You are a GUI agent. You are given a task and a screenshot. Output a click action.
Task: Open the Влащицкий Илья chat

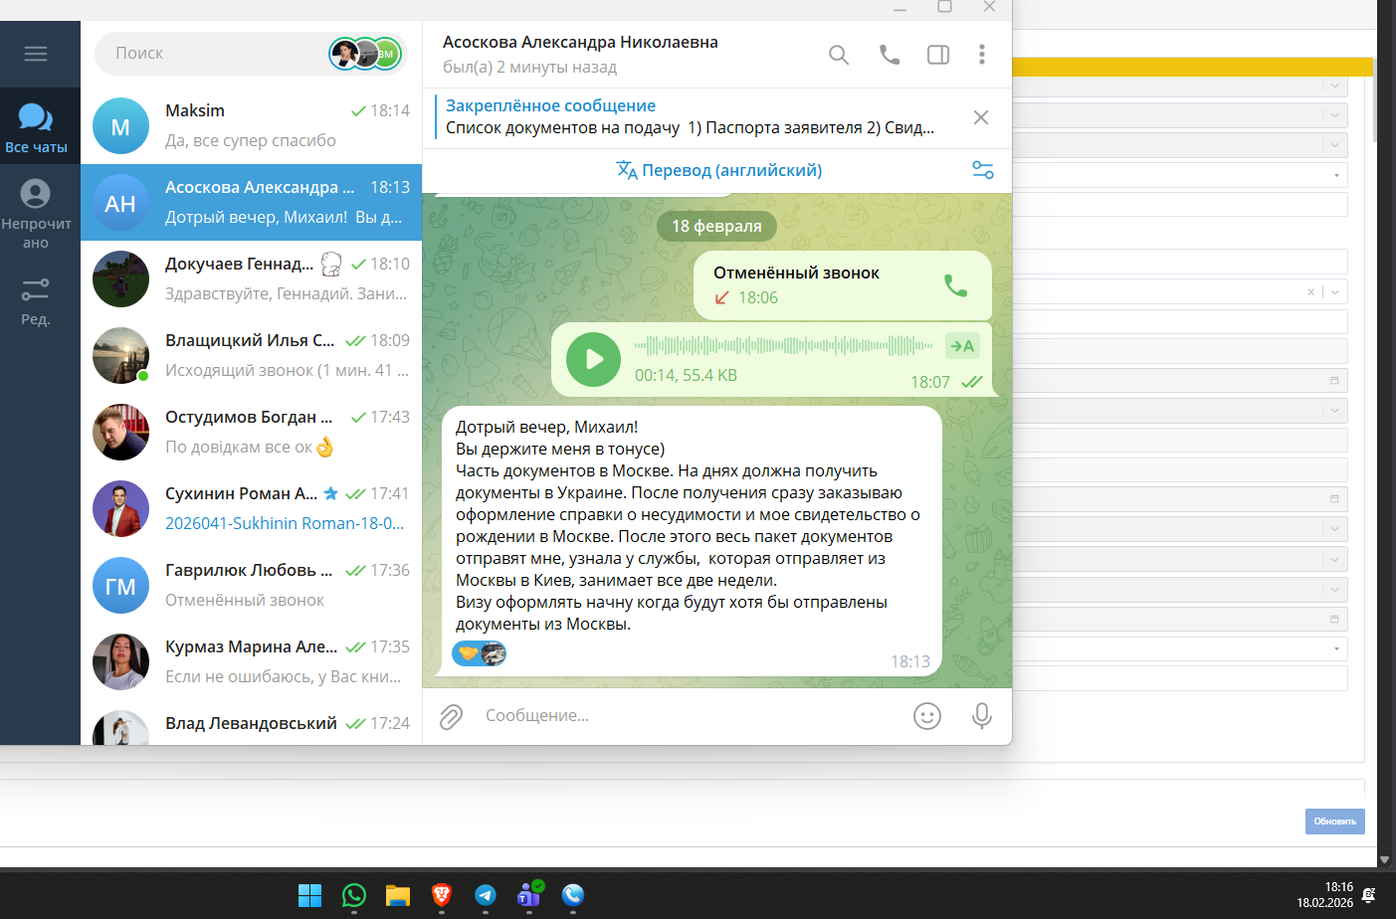pos(252,355)
